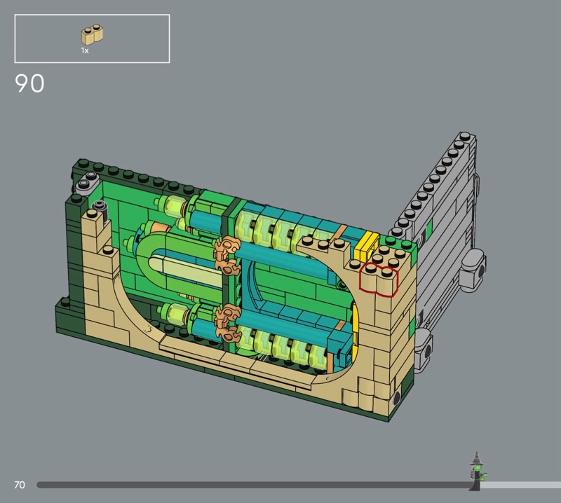Click the yellow brick atop the tan wall
The height and width of the screenshot is (503, 561).
point(366,247)
